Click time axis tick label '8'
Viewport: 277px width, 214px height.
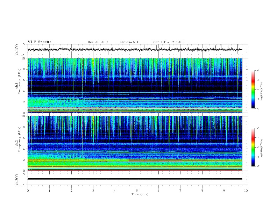(202, 191)
